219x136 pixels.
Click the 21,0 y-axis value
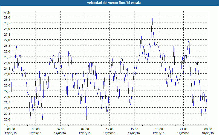pyautogui.click(x=7, y=108)
